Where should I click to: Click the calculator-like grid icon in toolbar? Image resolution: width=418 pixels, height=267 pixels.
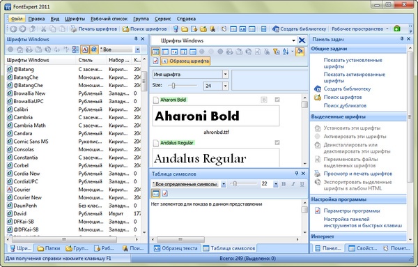(x=263, y=29)
